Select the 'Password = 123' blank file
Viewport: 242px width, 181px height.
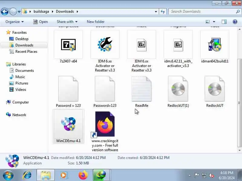click(68, 89)
